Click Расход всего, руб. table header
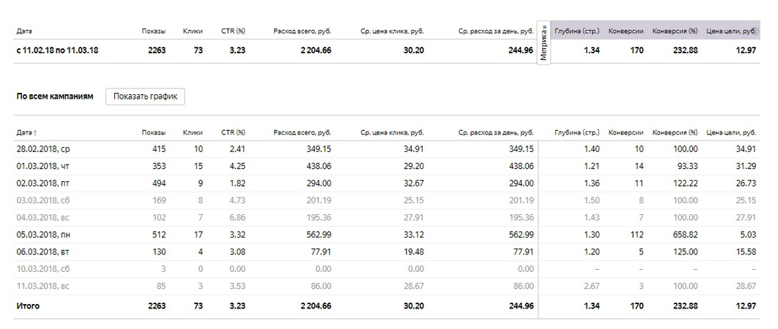The image size is (778, 329). click(302, 132)
